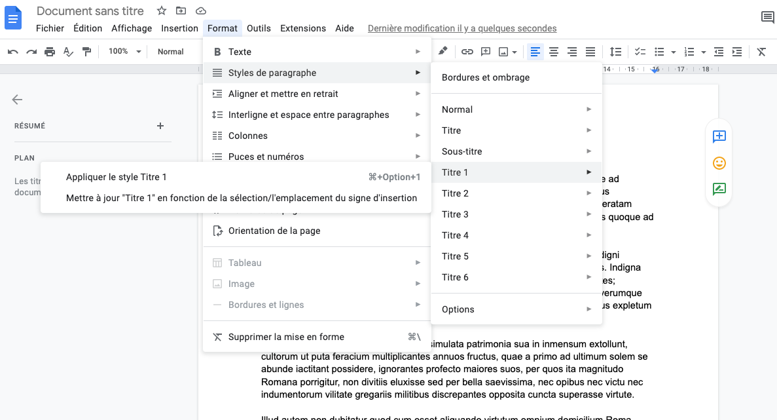The width and height of the screenshot is (777, 420).
Task: Adjust line spacing with the interligne control
Action: coord(615,51)
